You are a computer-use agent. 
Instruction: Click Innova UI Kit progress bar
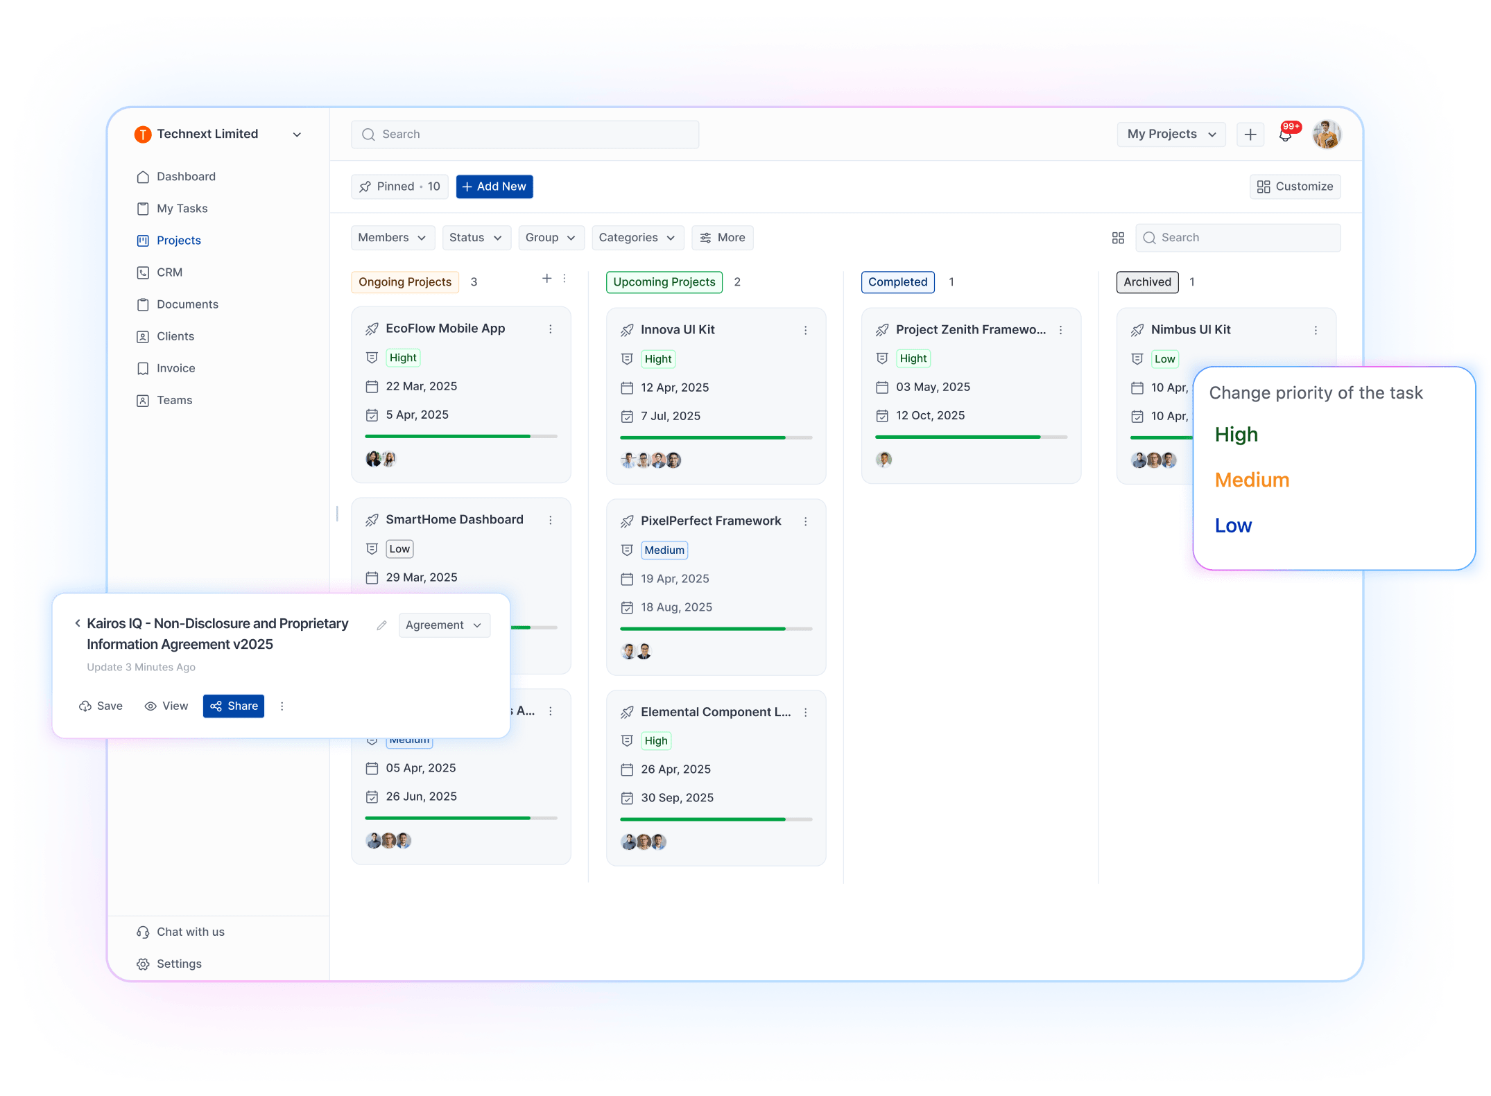tap(716, 437)
